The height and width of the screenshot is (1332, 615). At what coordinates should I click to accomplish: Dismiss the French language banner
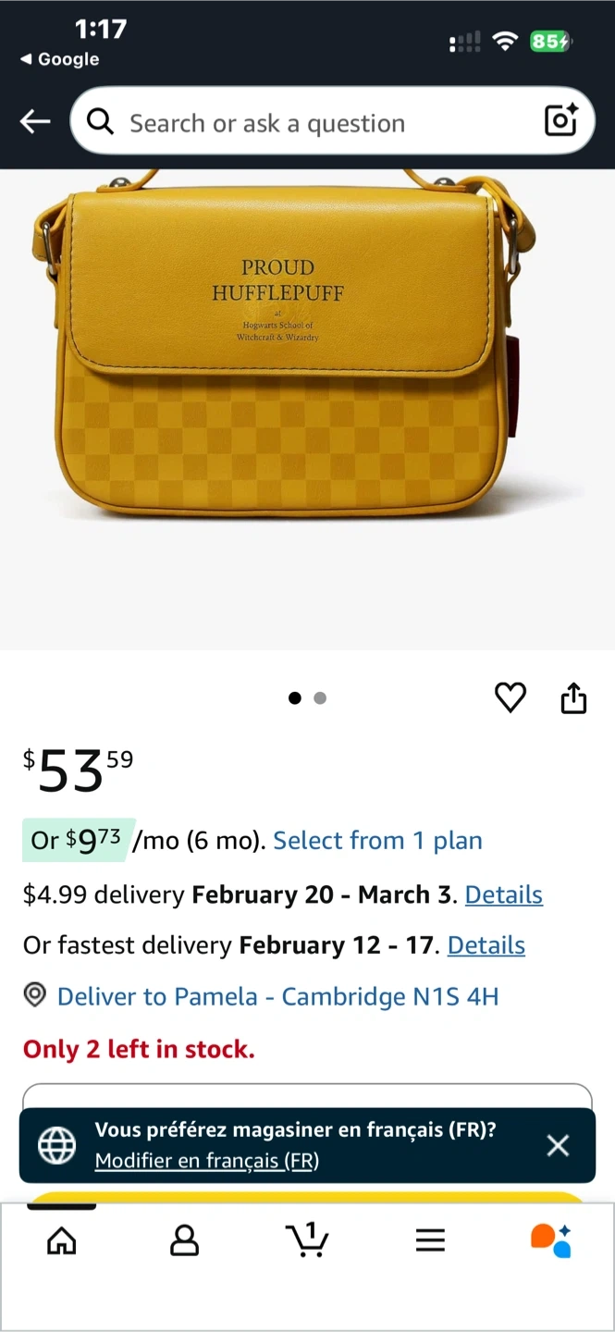click(x=558, y=1145)
